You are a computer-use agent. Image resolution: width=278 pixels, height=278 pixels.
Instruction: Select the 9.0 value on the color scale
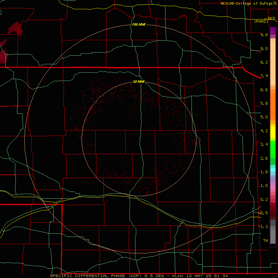(x=264, y=48)
